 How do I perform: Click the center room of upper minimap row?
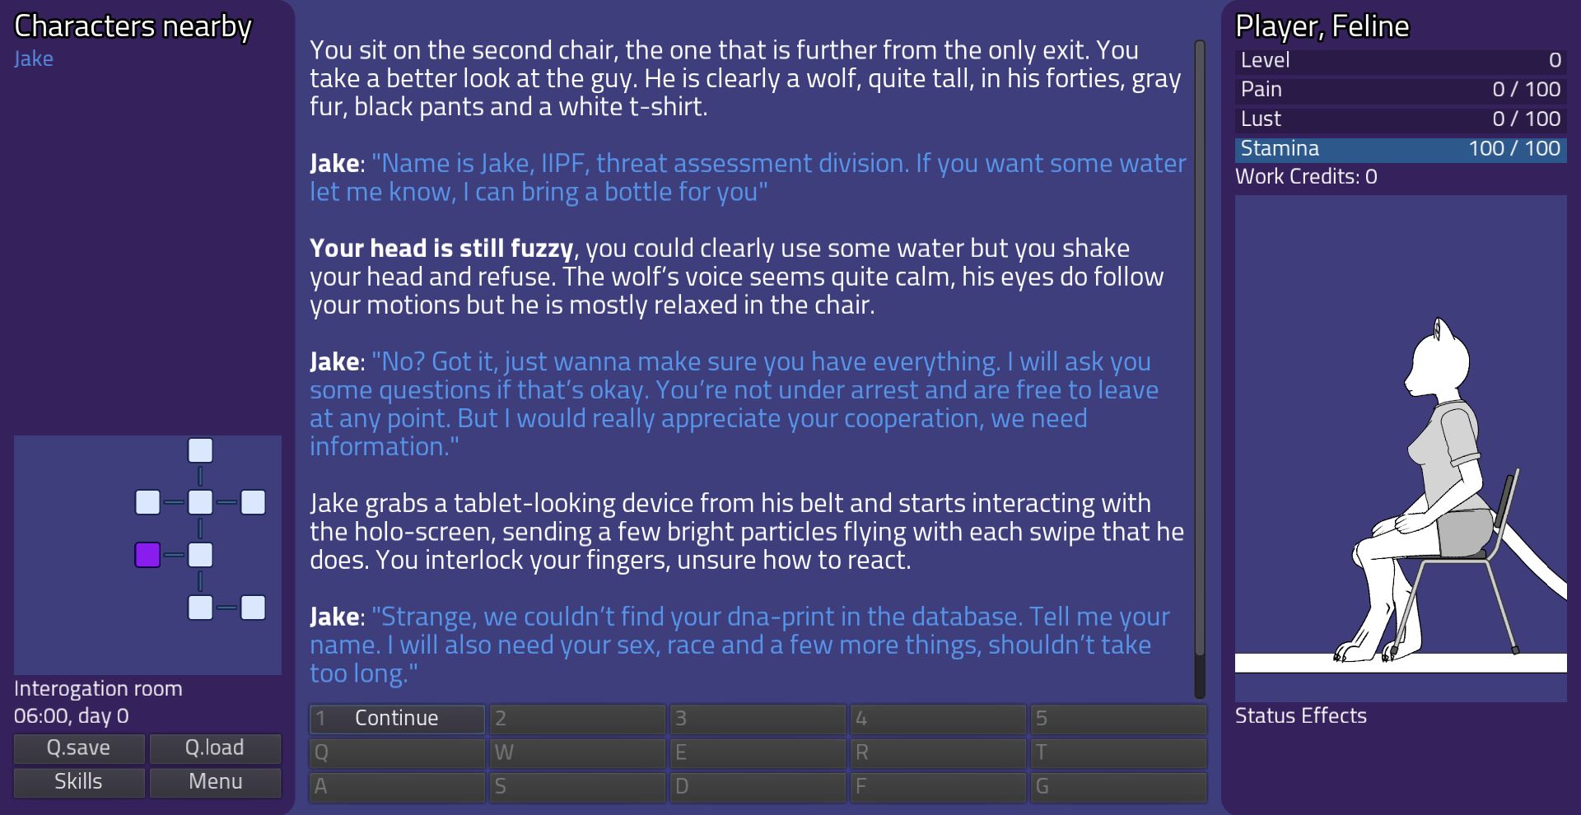point(200,502)
